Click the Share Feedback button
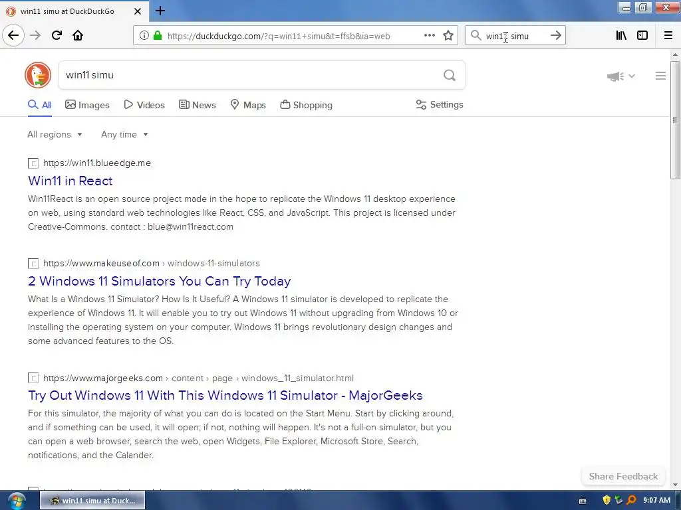Image resolution: width=681 pixels, height=510 pixels. pos(623,476)
